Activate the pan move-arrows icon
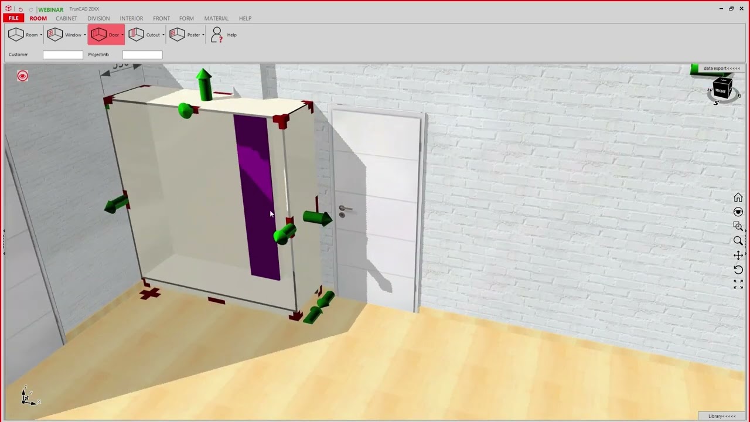This screenshot has width=750, height=422. [x=738, y=255]
